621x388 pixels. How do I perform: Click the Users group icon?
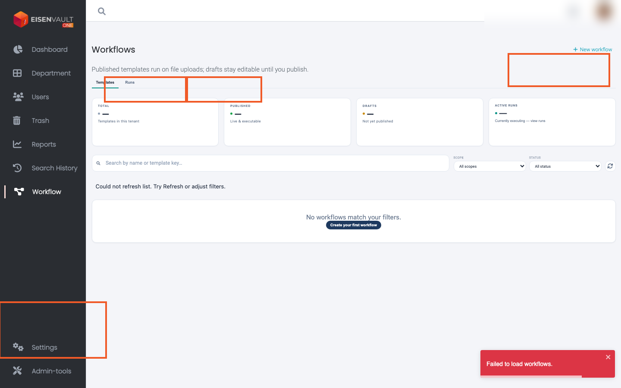(x=18, y=97)
